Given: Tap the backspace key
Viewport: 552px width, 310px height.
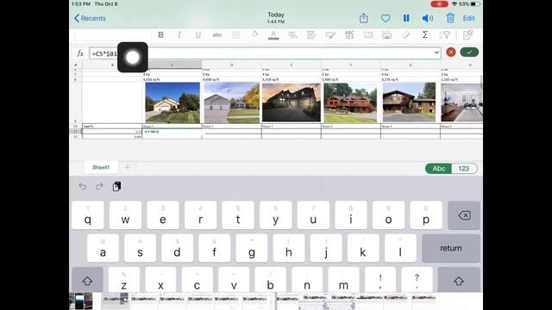Looking at the screenshot, I should click(464, 215).
